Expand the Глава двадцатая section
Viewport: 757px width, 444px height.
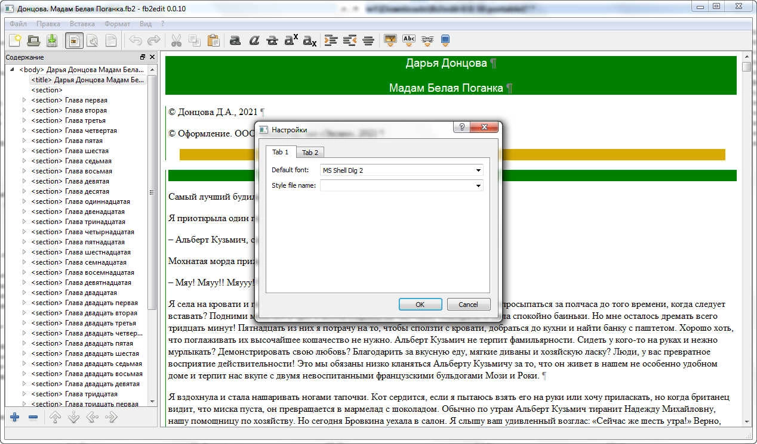coord(24,293)
